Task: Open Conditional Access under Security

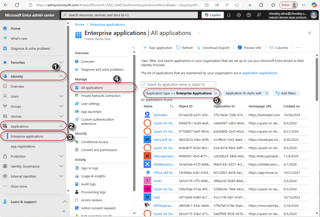Action: [x=94, y=142]
